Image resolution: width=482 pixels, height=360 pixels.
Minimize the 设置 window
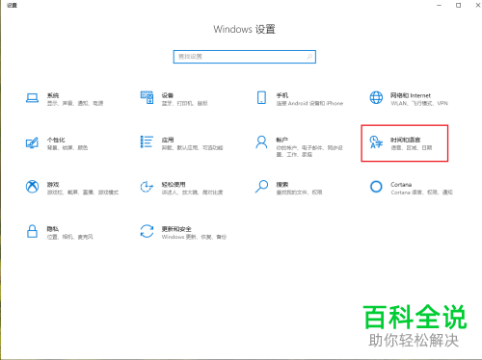pyautogui.click(x=440, y=5)
